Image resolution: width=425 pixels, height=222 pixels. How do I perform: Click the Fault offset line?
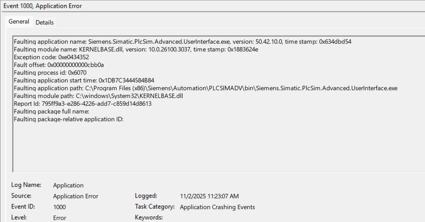(x=59, y=65)
